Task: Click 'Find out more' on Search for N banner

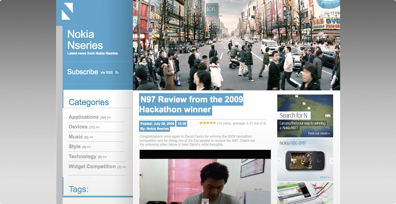Action: coord(319,133)
